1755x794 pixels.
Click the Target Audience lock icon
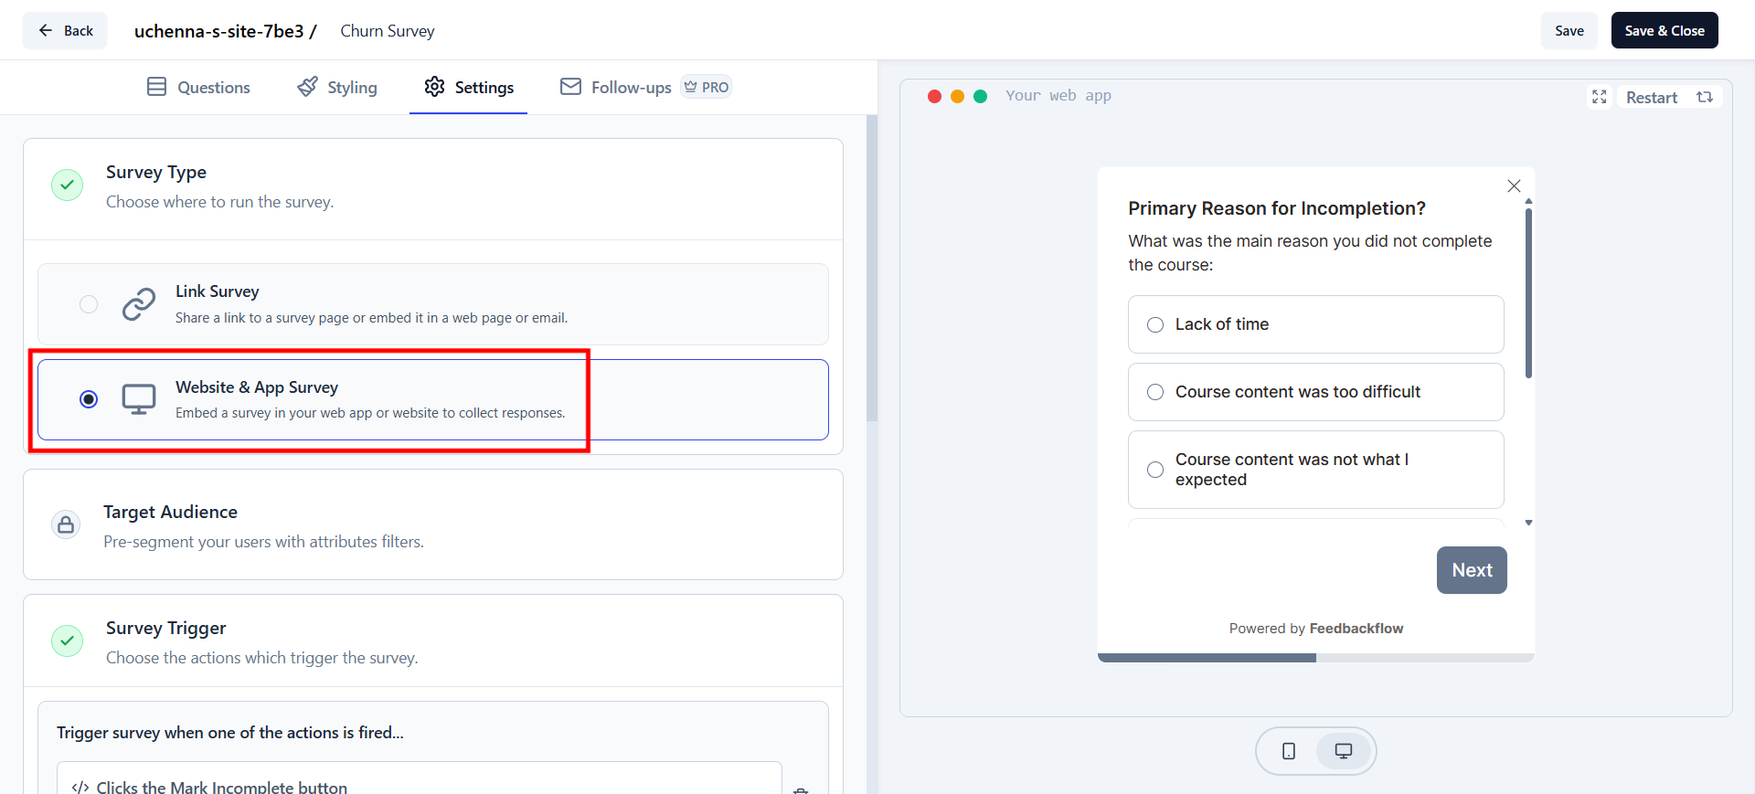66,524
